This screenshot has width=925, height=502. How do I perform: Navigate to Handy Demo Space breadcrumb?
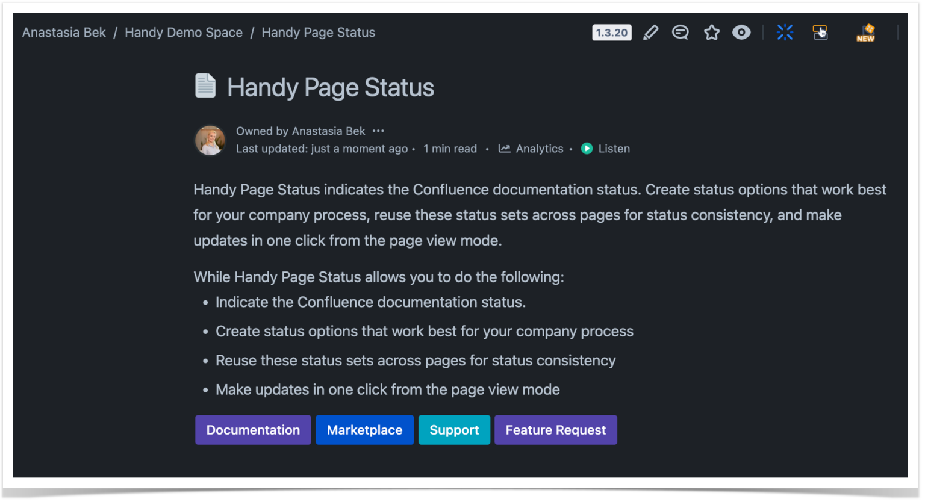point(184,33)
